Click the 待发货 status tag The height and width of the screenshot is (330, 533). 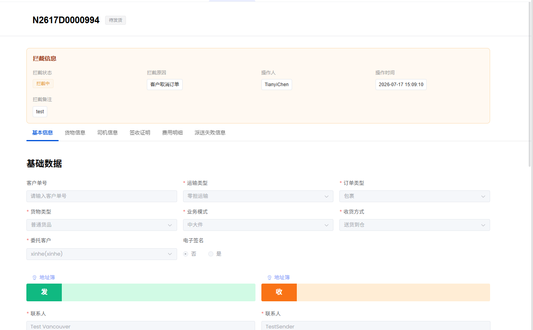click(115, 20)
